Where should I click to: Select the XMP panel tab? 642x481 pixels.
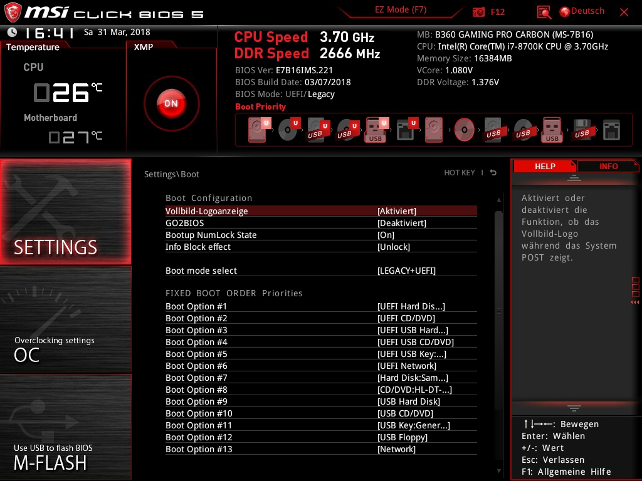point(144,47)
